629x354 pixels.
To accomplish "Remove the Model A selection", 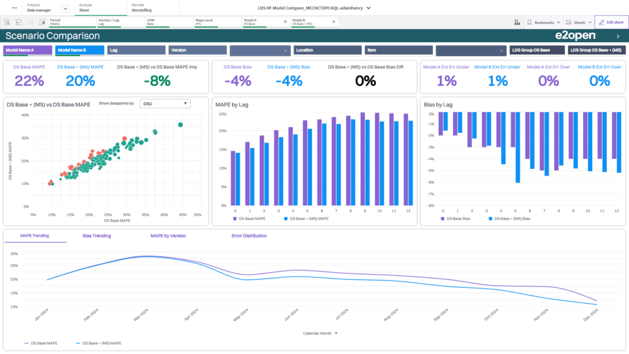I will [284, 22].
